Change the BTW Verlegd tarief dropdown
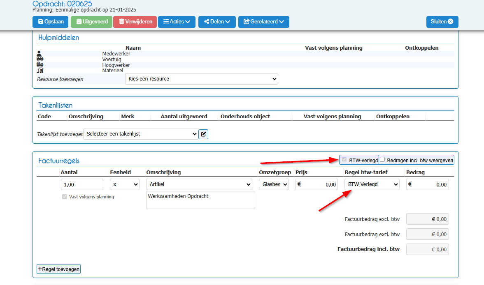This screenshot has width=484, height=285. point(372,184)
